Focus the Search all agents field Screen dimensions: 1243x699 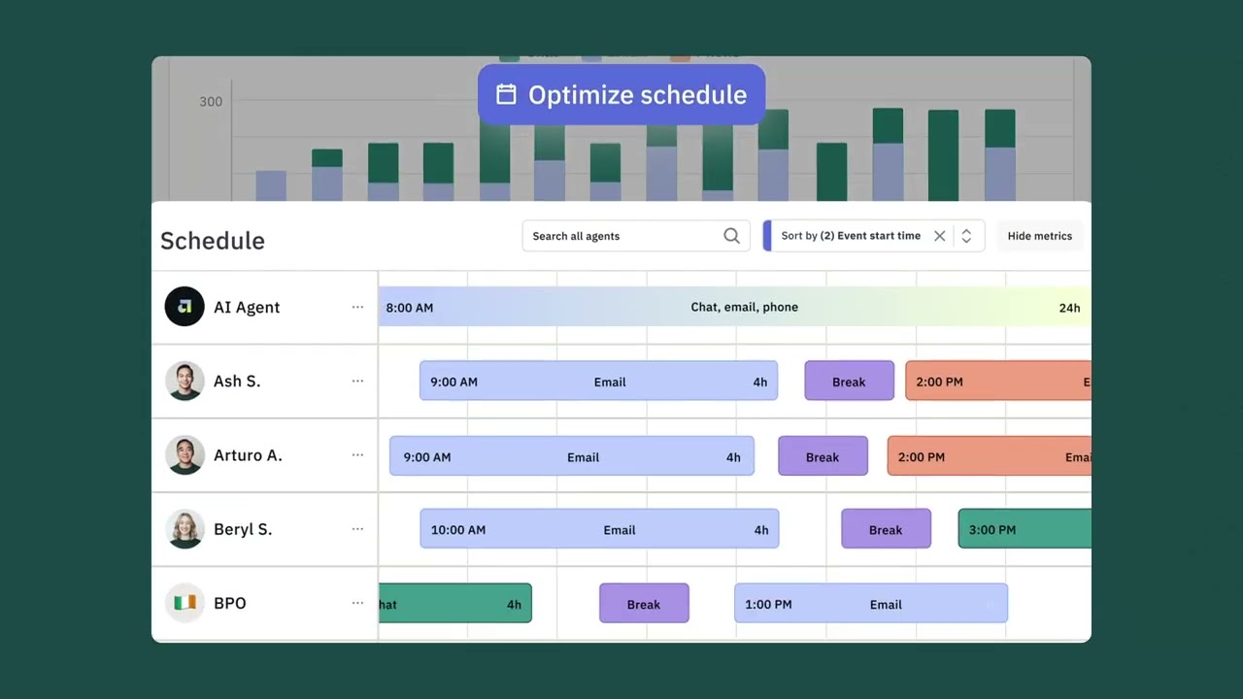(636, 236)
